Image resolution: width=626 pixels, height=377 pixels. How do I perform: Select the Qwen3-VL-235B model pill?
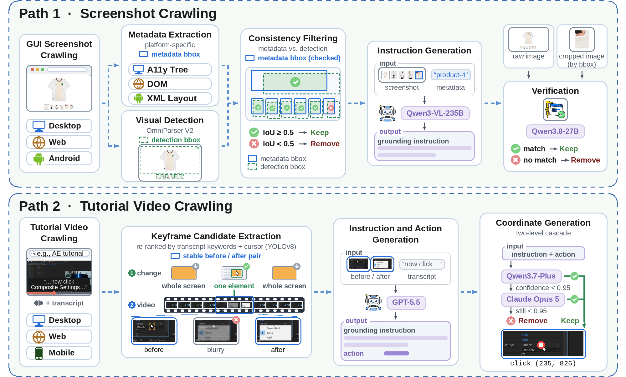tap(435, 113)
